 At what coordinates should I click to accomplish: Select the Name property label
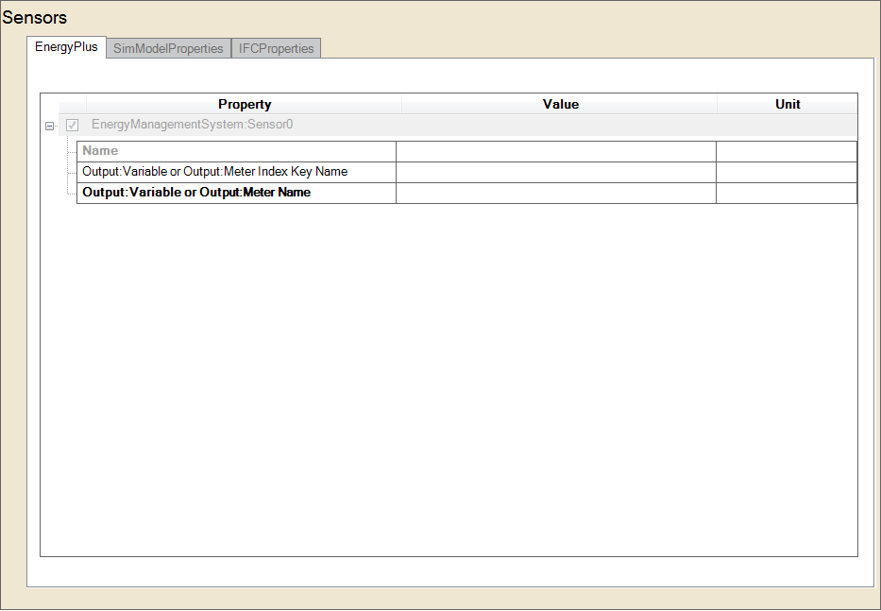(101, 151)
